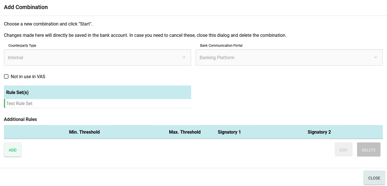Click the Signatory 1 column header

click(229, 132)
